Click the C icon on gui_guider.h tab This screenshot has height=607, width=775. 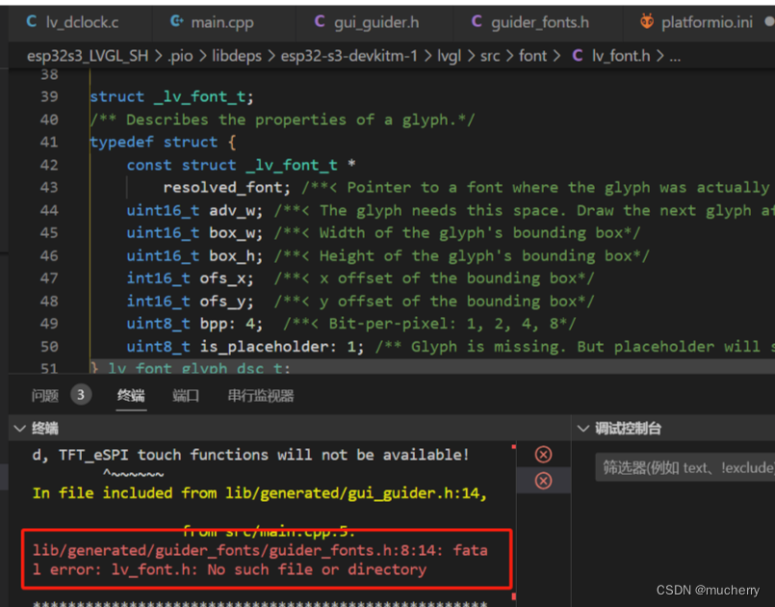pos(320,21)
